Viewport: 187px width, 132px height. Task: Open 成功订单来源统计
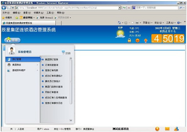click(x=54, y=76)
